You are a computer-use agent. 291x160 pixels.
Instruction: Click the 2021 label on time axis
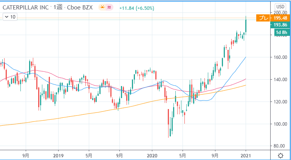[246, 155]
